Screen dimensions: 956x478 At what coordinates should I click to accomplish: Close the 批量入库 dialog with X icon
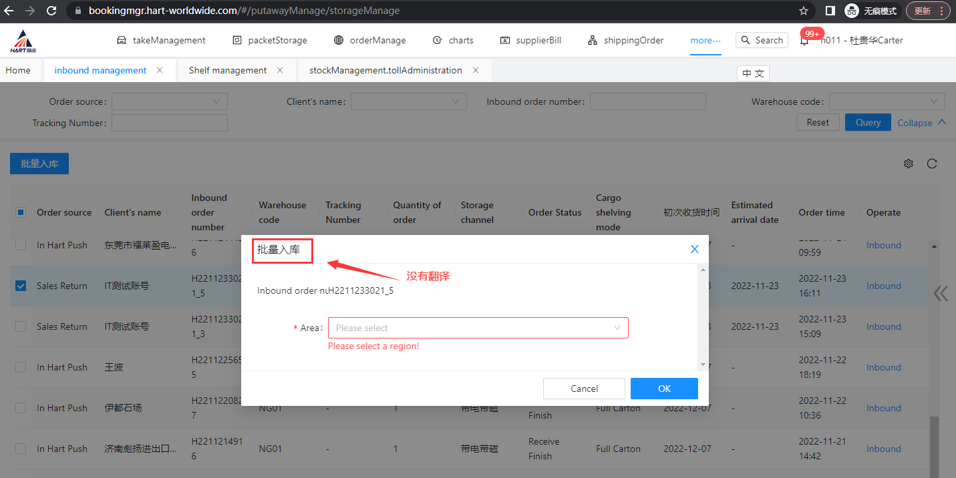click(694, 249)
